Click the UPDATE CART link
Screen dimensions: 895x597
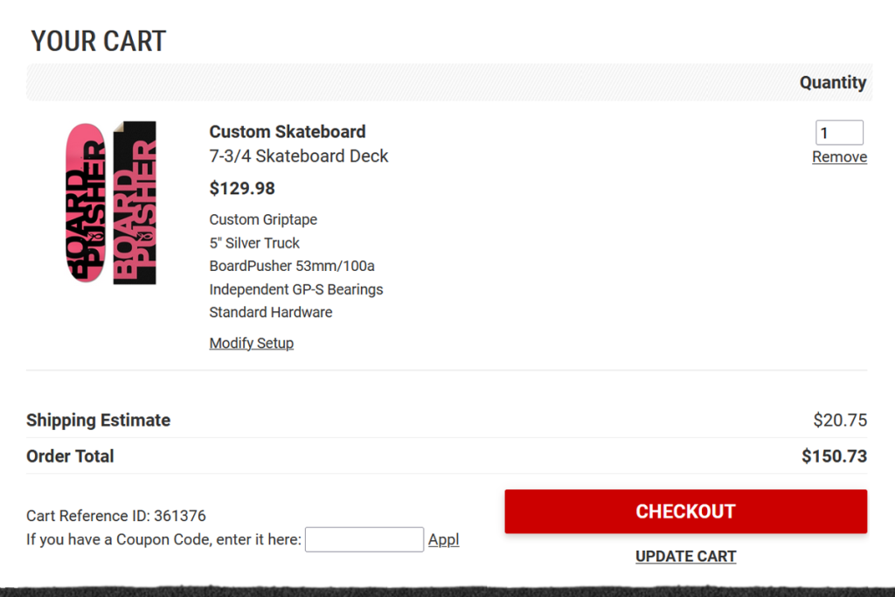685,557
